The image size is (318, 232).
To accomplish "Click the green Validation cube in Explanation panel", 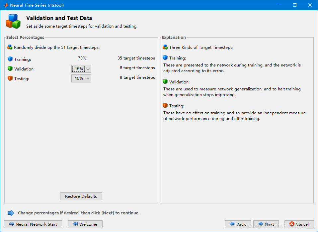I will (x=165, y=82).
